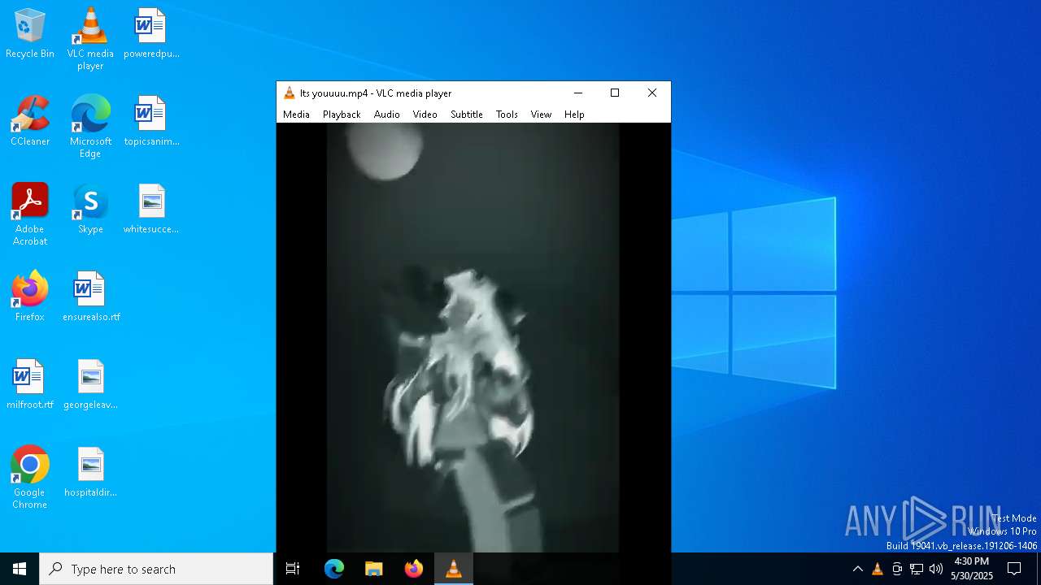Open the Media menu in VLC
1041x585 pixels.
click(296, 115)
